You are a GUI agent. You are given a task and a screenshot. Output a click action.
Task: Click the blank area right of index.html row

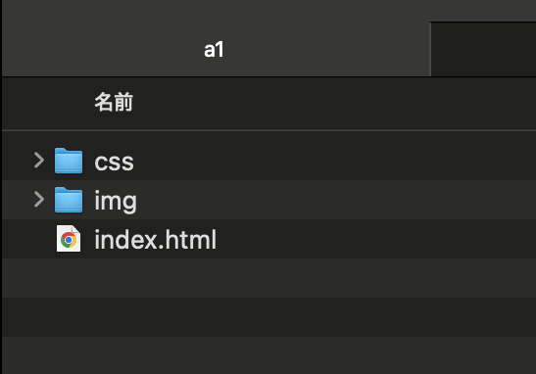pos(376,239)
